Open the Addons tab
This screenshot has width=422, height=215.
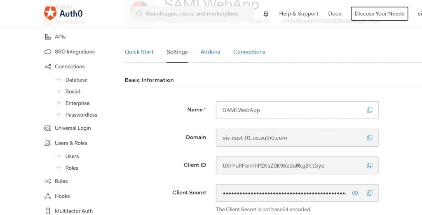tap(210, 52)
